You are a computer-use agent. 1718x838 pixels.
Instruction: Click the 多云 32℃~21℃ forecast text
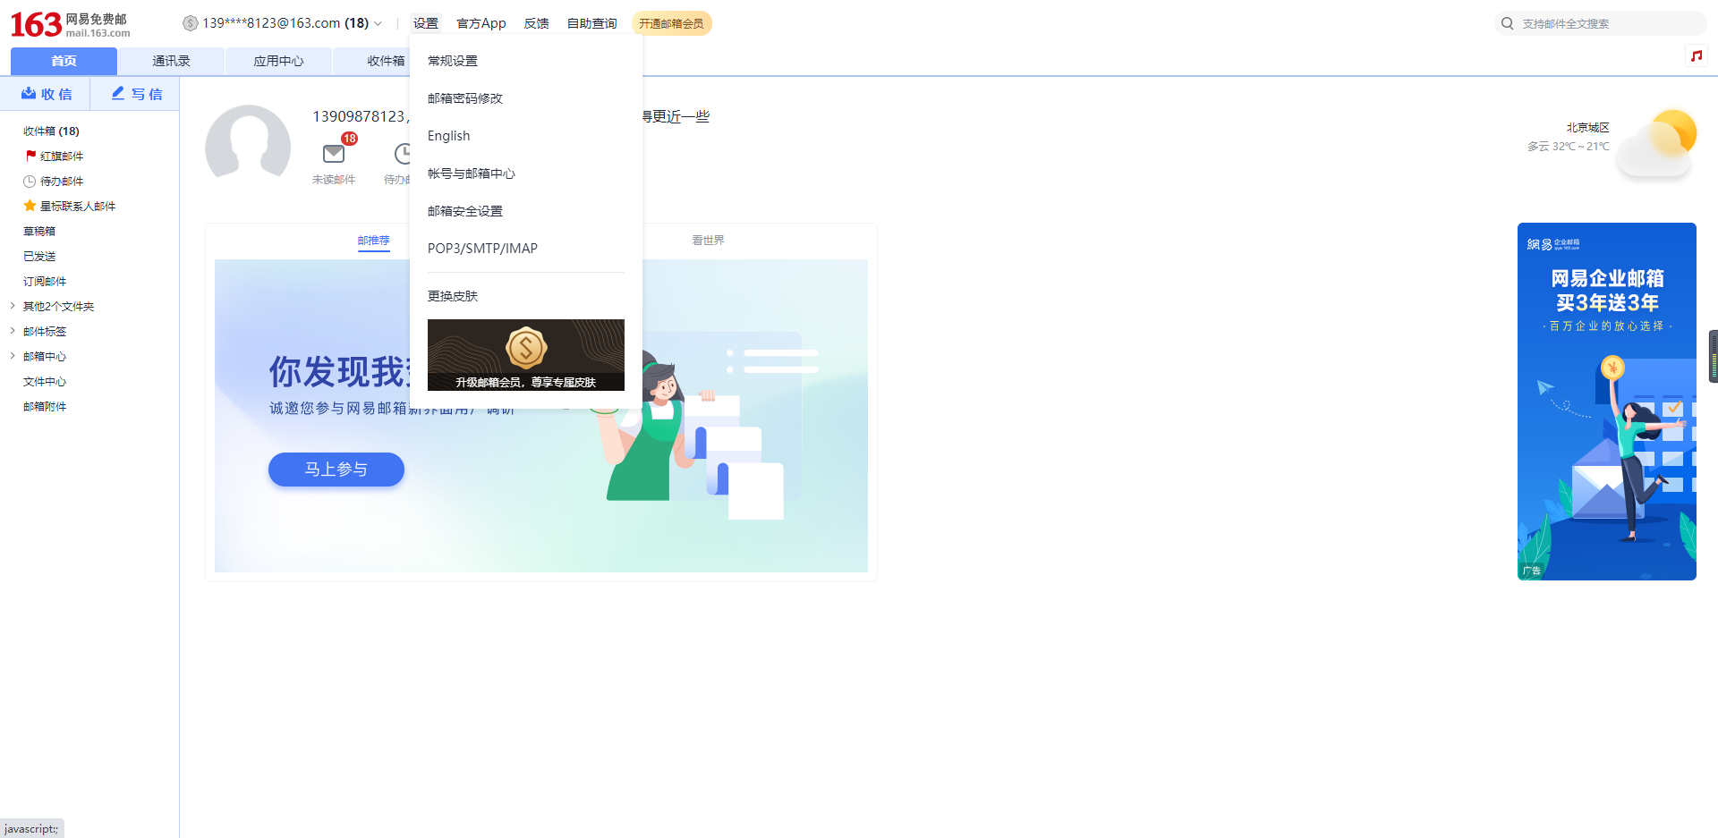pyautogui.click(x=1568, y=147)
